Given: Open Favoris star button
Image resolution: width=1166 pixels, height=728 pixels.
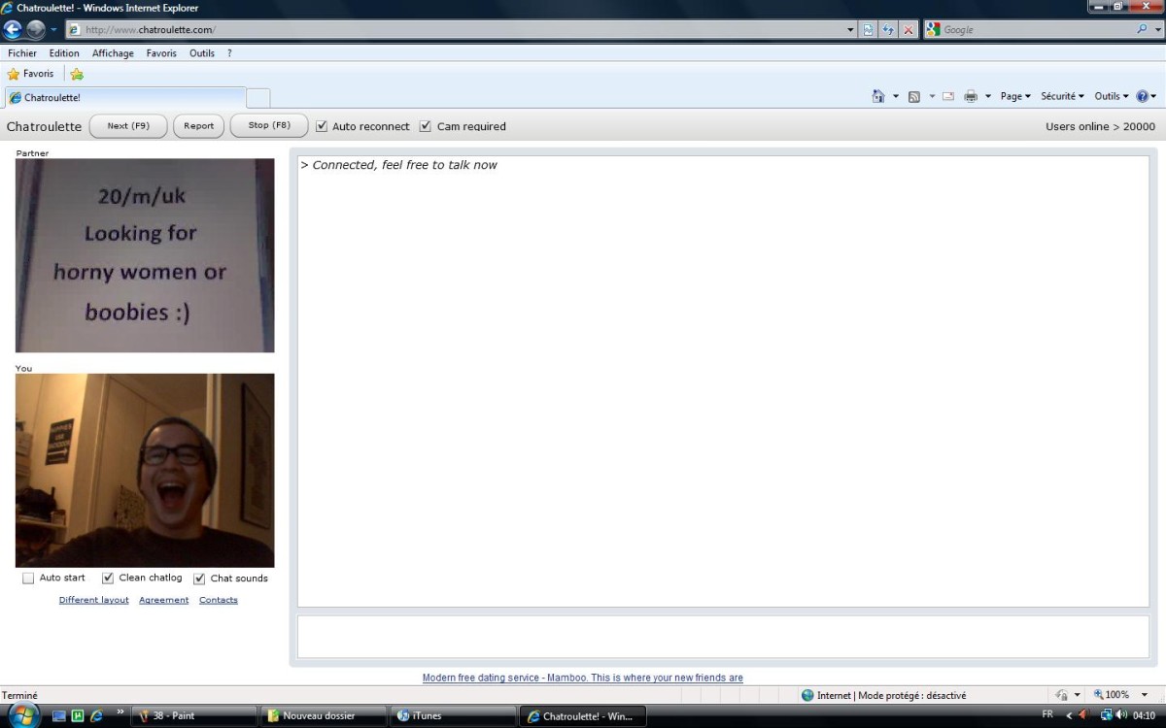Looking at the screenshot, I should click(30, 74).
